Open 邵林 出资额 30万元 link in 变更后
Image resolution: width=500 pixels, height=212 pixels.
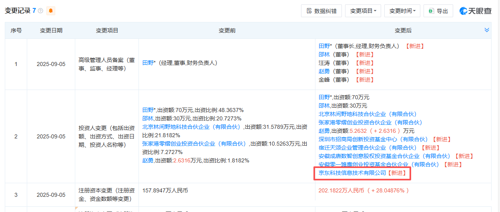coord(324,106)
